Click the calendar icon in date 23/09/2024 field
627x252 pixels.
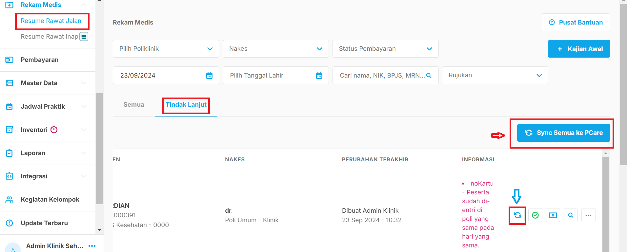(x=209, y=76)
